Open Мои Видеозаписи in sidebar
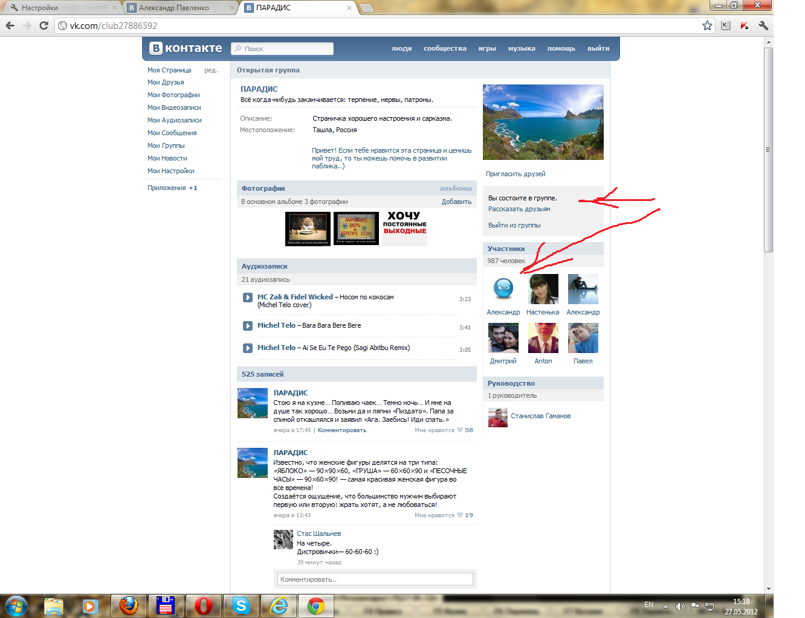 pos(174,107)
